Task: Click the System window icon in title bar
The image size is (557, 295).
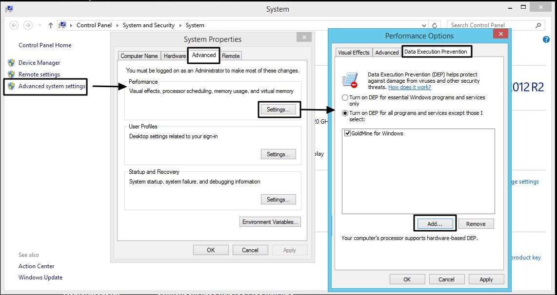Action: (9, 9)
